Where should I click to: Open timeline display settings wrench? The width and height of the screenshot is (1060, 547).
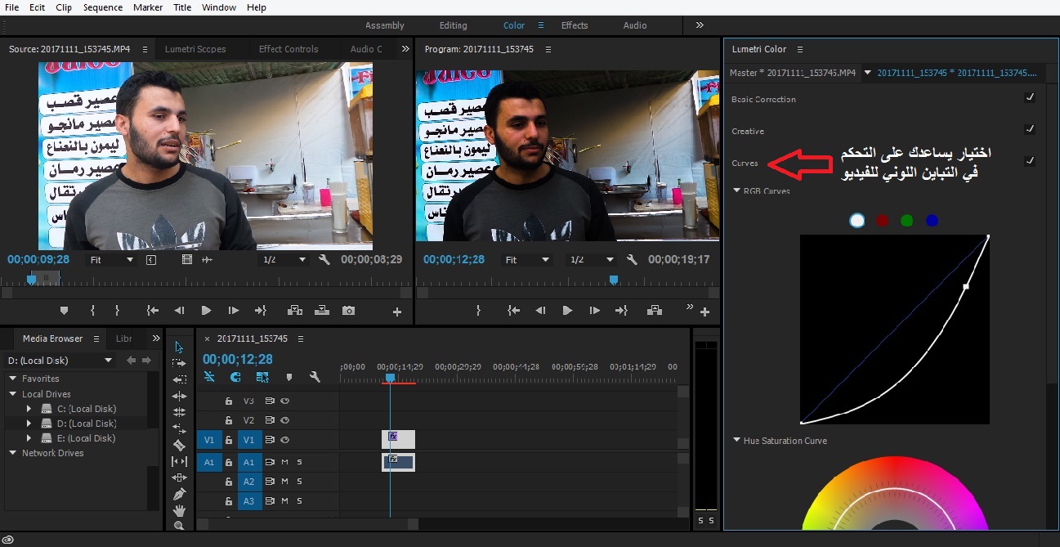pyautogui.click(x=315, y=377)
